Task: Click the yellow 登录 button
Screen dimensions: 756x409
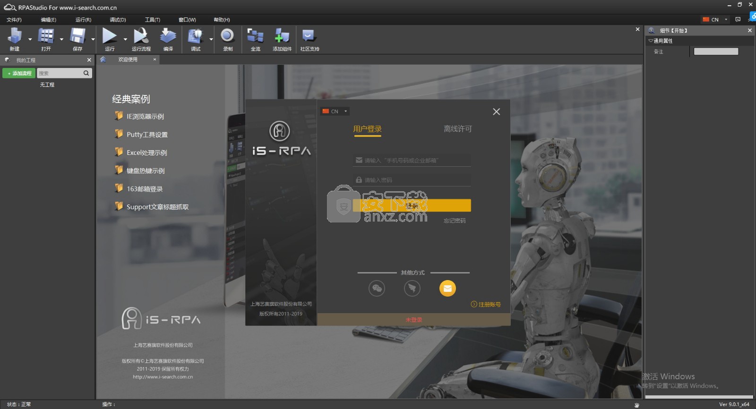Action: pos(412,205)
